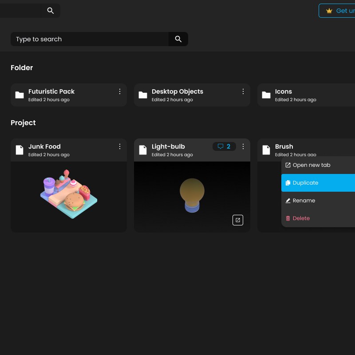Screen dimensions: 355x355
Task: Click the Junk Food document icon
Action: pyautogui.click(x=20, y=150)
